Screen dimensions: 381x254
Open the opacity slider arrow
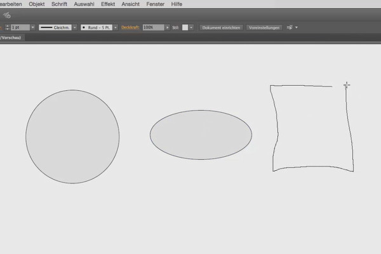click(x=167, y=27)
